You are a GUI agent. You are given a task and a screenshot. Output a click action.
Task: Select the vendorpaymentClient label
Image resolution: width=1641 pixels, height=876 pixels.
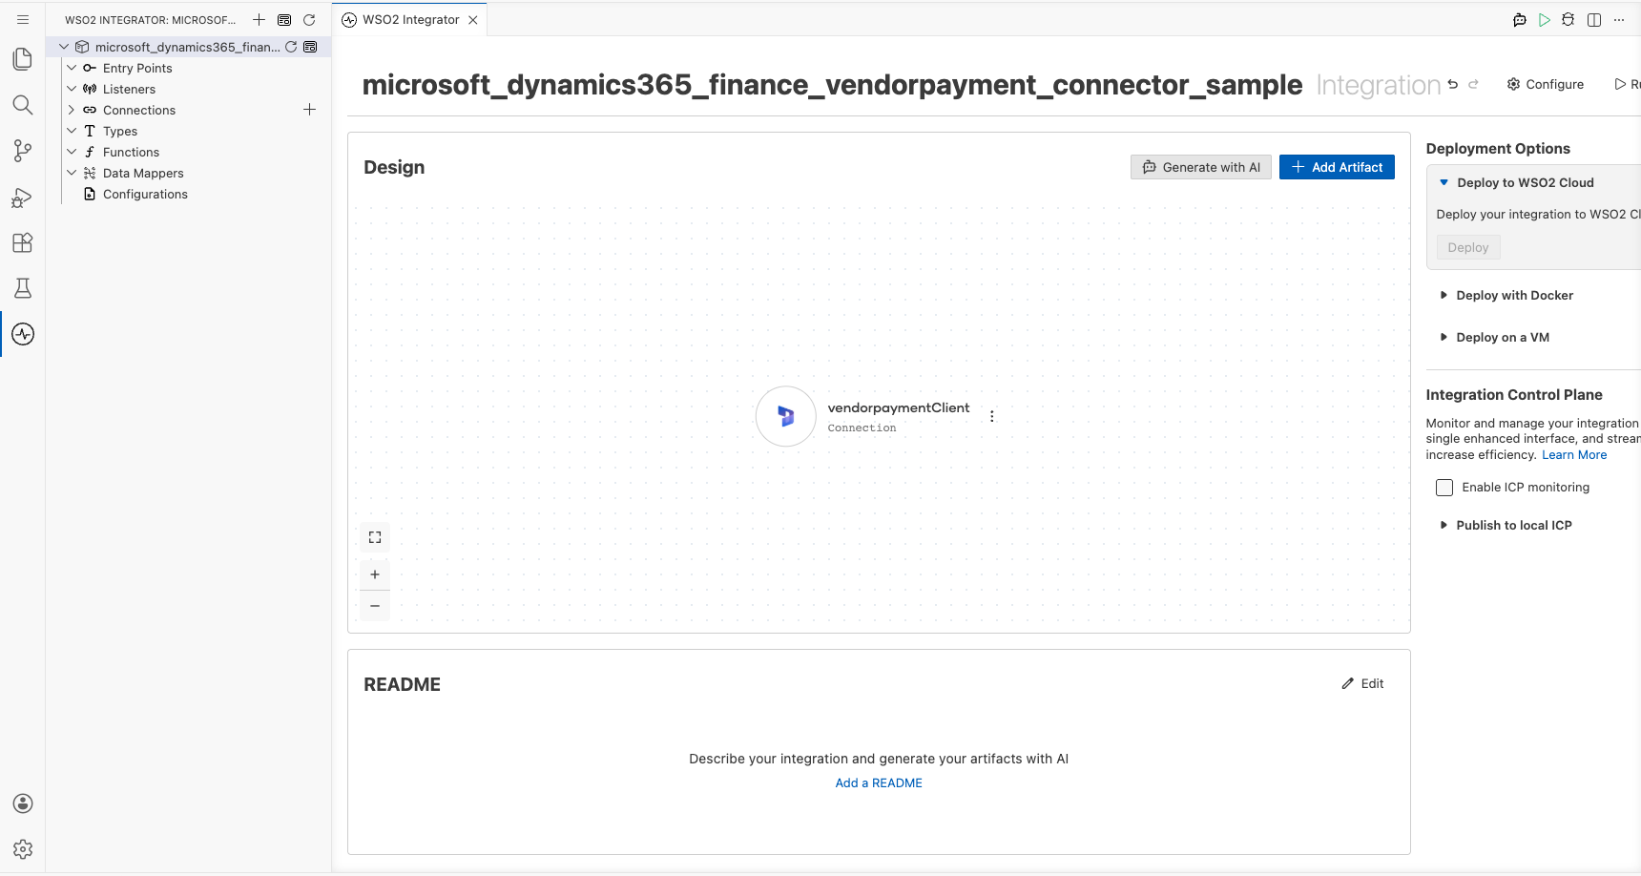[899, 407]
